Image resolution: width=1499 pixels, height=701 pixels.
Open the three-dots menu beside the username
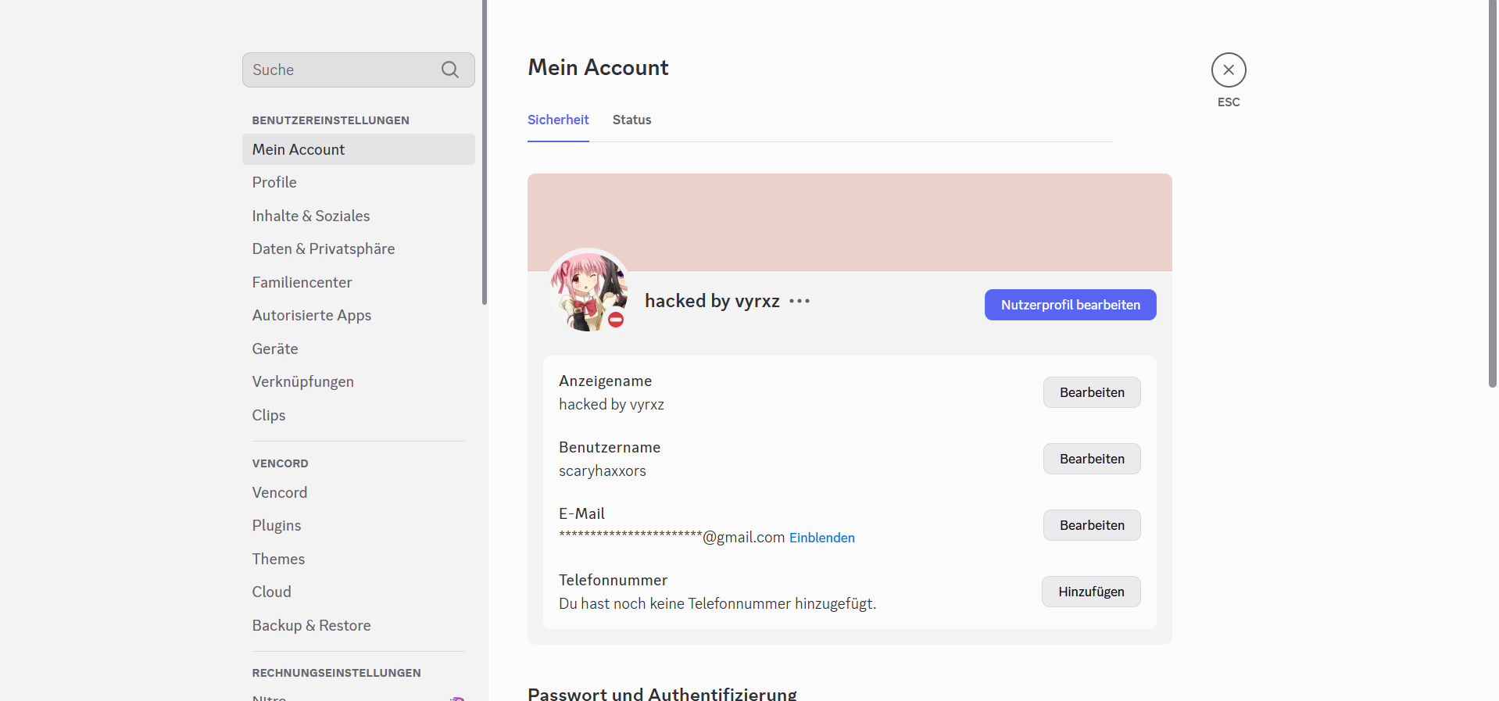click(799, 302)
